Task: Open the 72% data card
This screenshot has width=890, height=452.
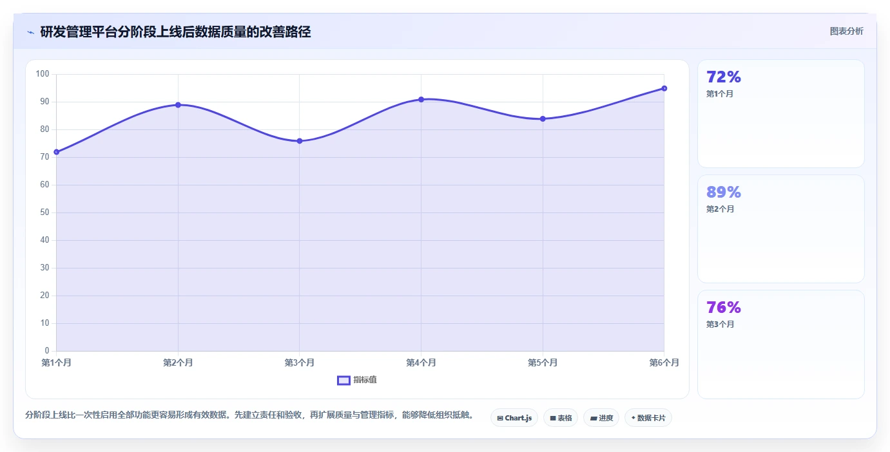Action: click(780, 113)
